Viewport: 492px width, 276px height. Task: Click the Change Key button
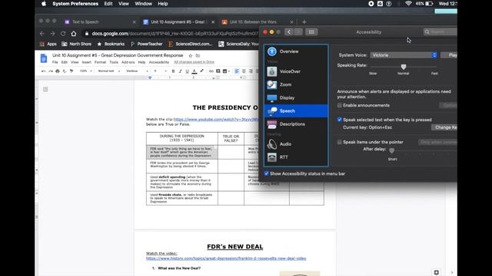tap(444, 127)
